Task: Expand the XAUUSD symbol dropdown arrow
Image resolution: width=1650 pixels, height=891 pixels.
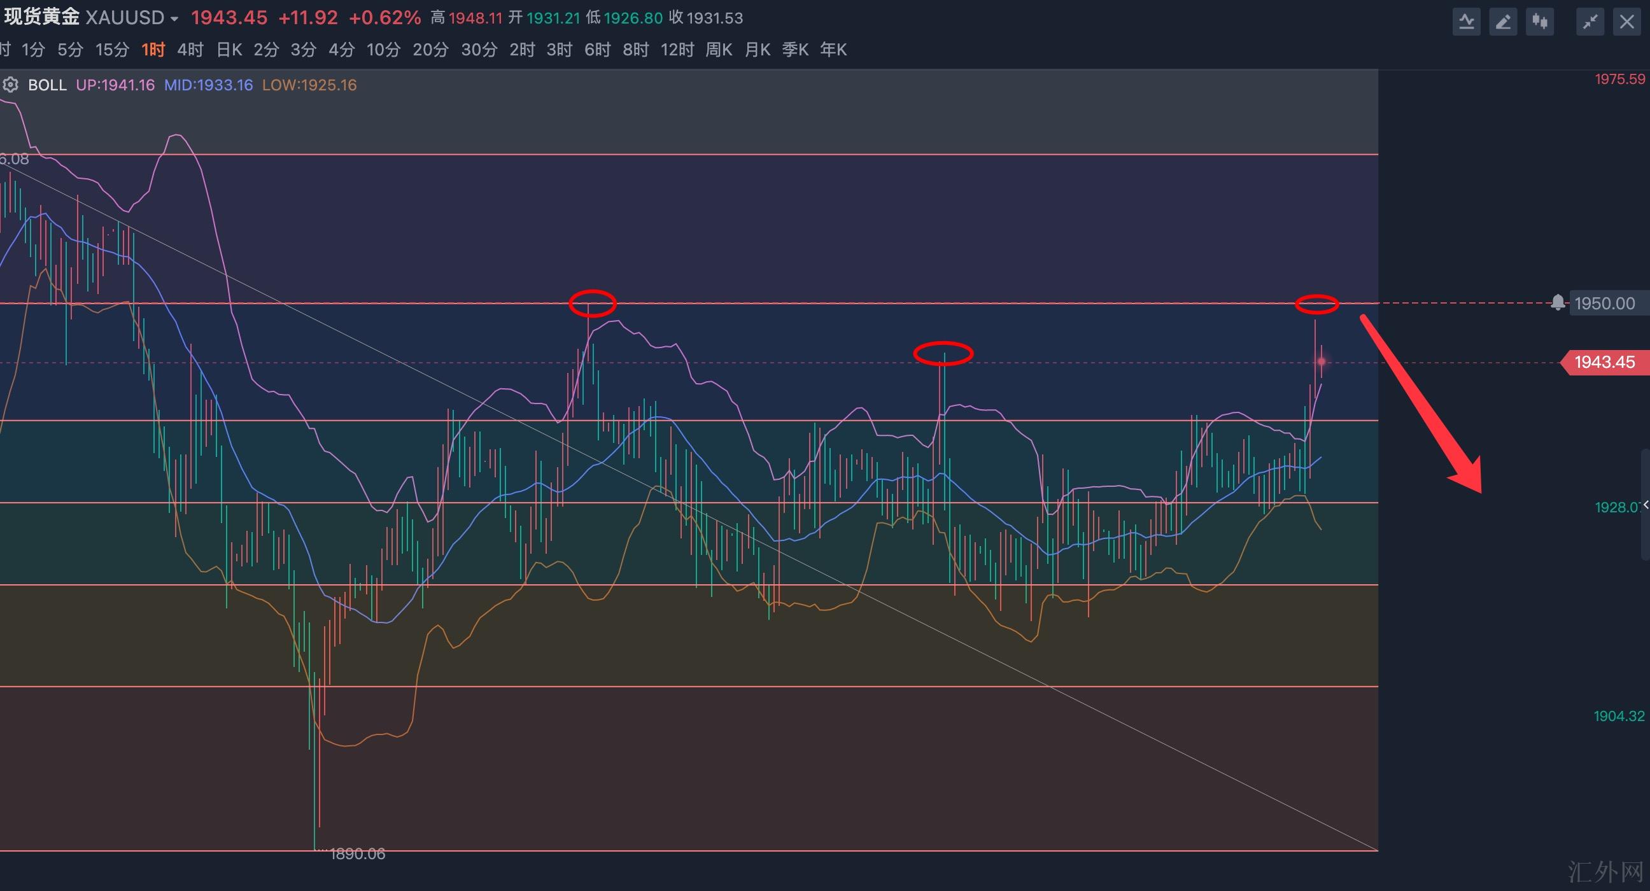Action: [x=174, y=19]
